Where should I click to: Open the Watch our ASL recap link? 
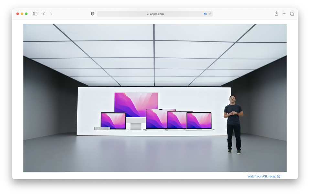tap(262, 176)
